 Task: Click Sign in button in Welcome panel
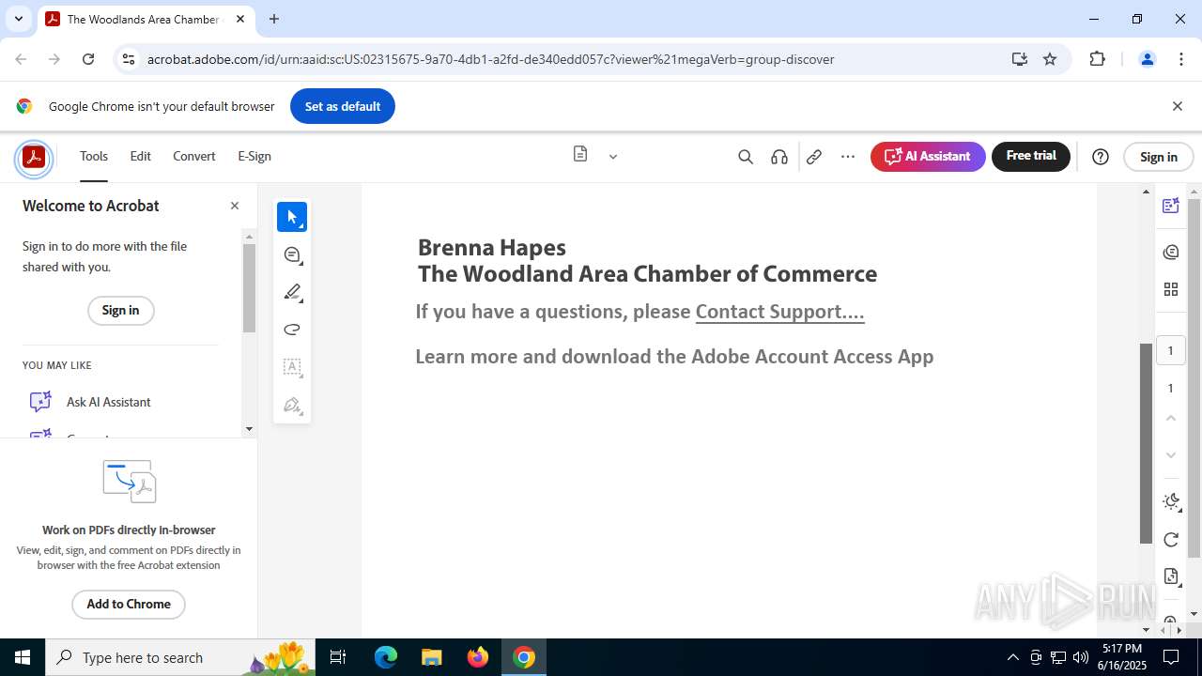[120, 311]
